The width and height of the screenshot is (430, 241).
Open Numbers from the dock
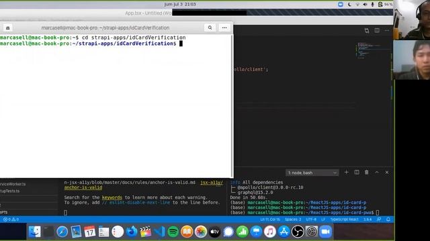pos(242,232)
